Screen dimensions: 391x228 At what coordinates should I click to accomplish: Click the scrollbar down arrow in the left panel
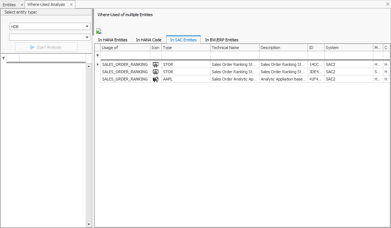pyautogui.click(x=89, y=224)
